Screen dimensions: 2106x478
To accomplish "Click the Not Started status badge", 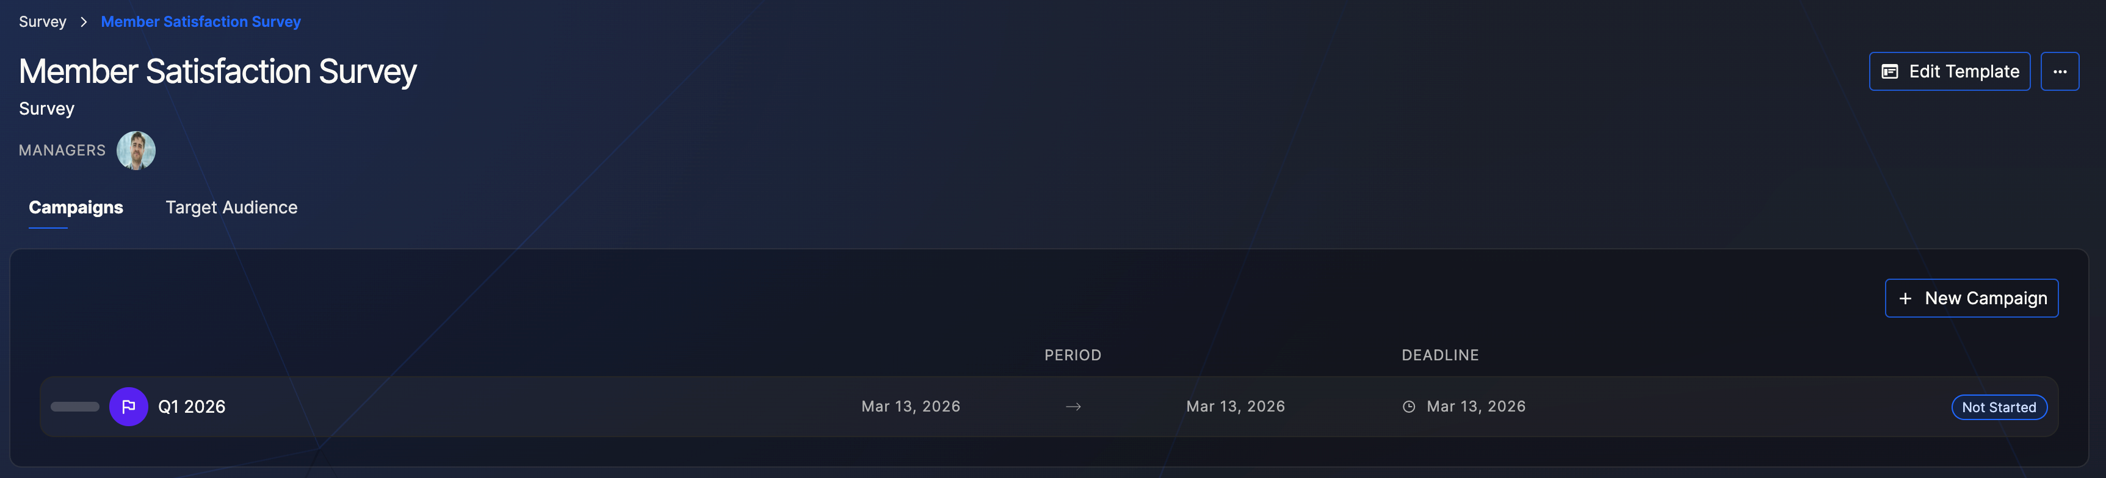I will click(1999, 408).
